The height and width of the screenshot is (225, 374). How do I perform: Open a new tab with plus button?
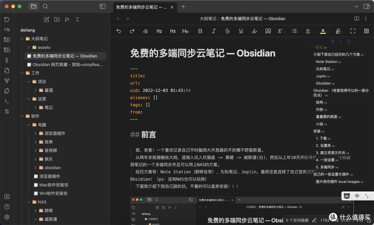click(x=183, y=7)
